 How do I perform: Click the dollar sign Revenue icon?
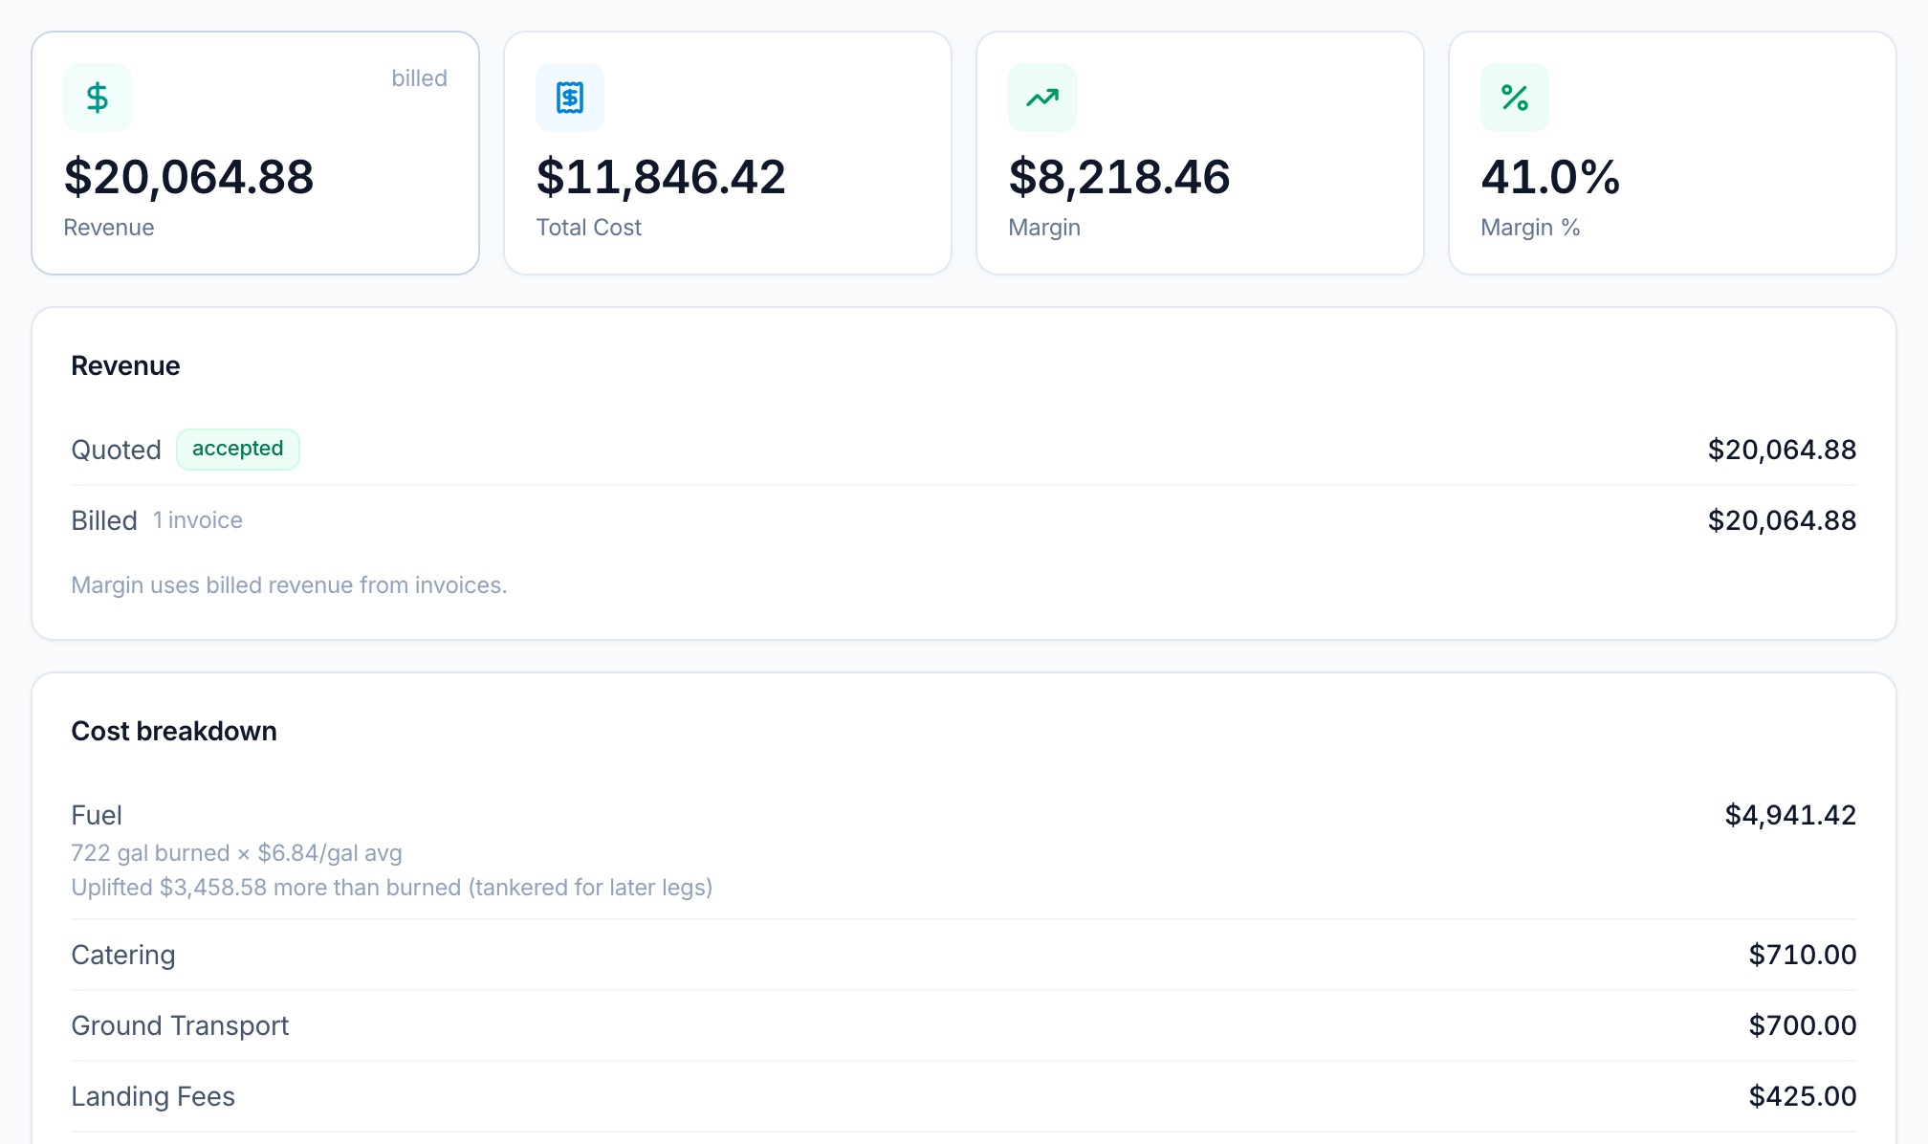click(98, 98)
